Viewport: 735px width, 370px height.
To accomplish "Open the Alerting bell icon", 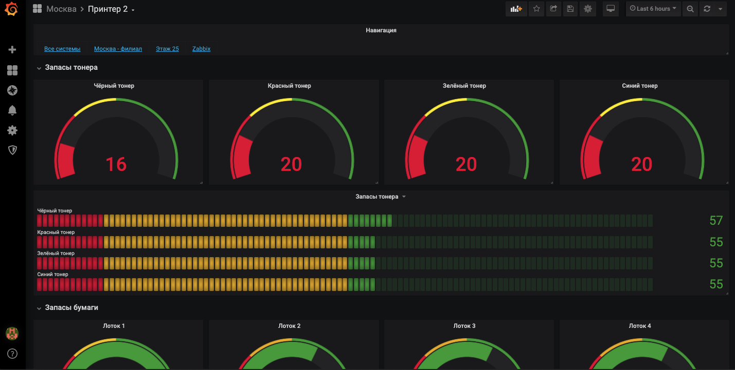I will coord(12,110).
